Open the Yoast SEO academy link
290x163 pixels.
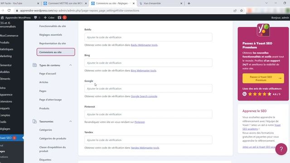(261, 127)
